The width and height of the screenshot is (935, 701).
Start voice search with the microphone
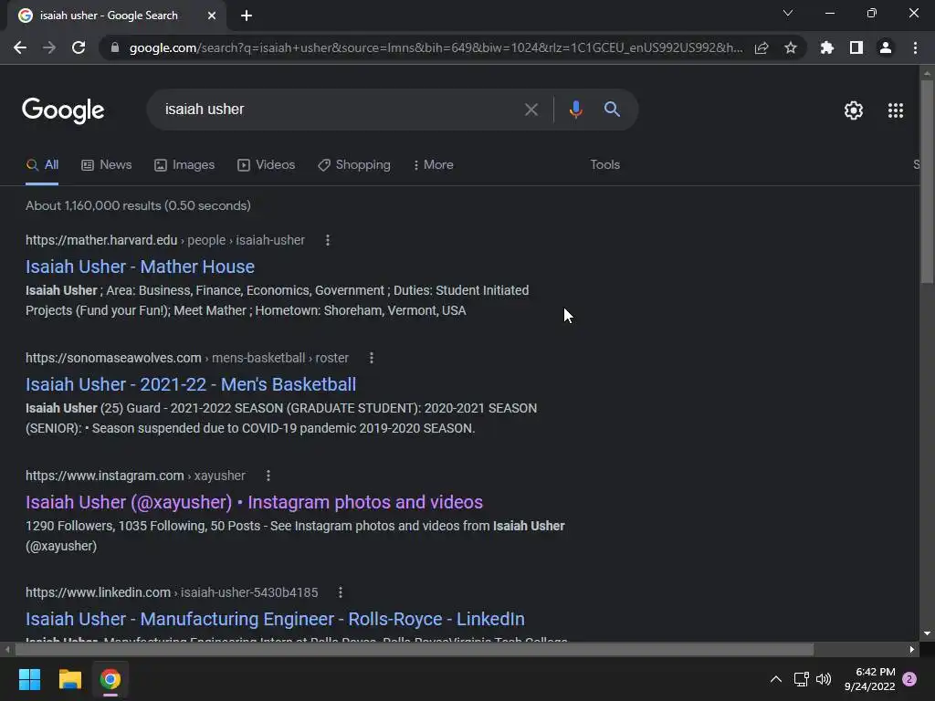[x=575, y=110]
